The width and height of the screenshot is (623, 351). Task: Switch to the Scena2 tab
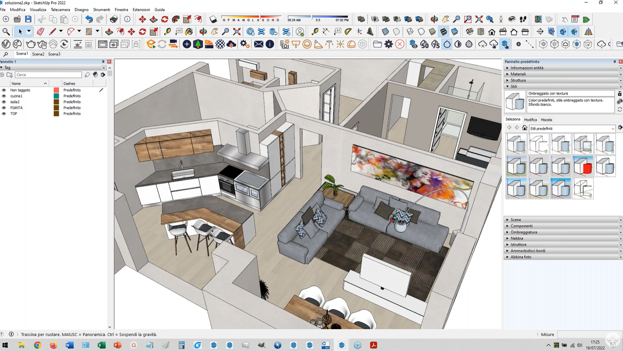[38, 54]
